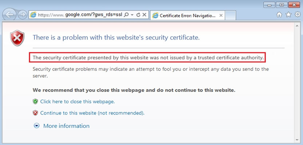Close the Certificate Error tab
The image size is (303, 145).
click(x=221, y=16)
